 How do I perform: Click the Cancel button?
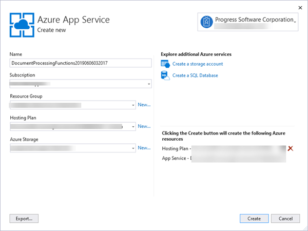coord(285,219)
